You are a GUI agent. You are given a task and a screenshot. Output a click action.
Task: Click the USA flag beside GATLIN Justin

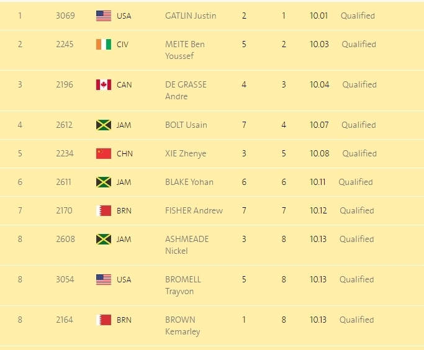104,16
